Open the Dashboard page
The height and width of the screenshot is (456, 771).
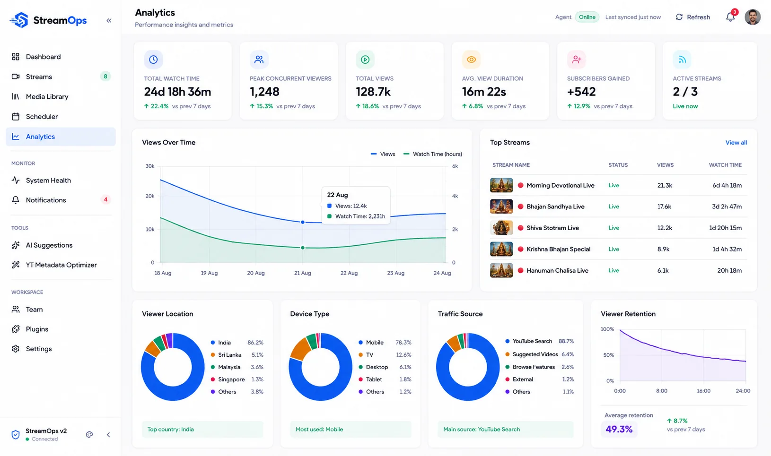61,57
